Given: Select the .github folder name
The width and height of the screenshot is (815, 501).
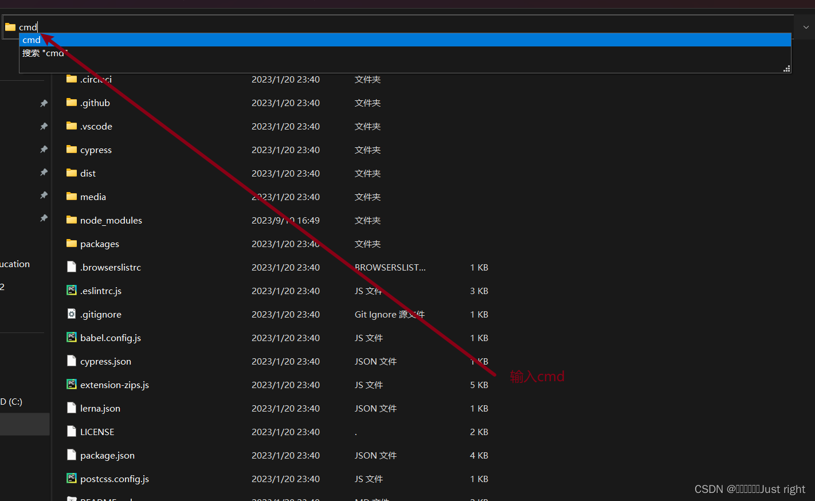Looking at the screenshot, I should pyautogui.click(x=95, y=103).
